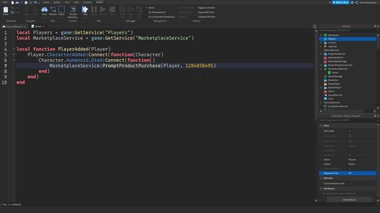Expand the StarterPlayer tree node
Image resolution: width=380 pixels, height=213 pixels.
[321, 88]
